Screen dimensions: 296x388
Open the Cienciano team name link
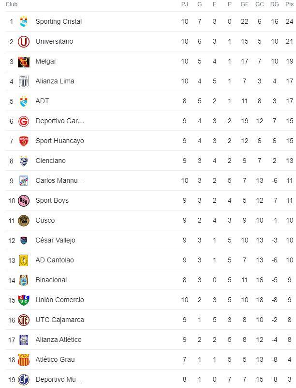click(50, 161)
